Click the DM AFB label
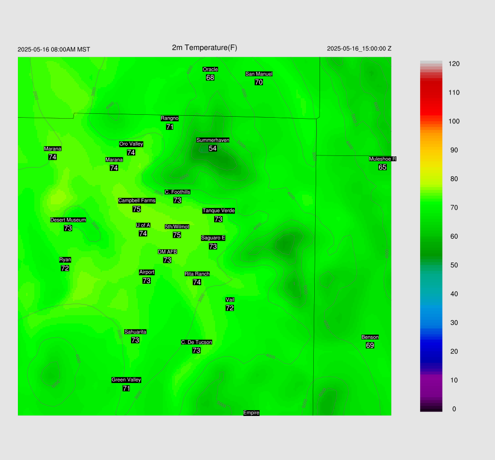495x460 pixels. click(x=167, y=252)
